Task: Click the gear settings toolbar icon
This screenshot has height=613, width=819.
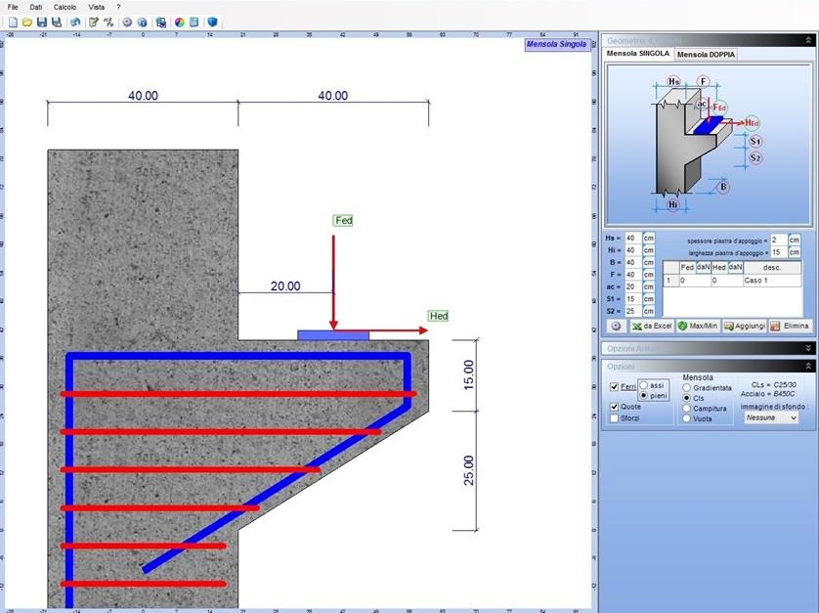Action: coord(127,22)
